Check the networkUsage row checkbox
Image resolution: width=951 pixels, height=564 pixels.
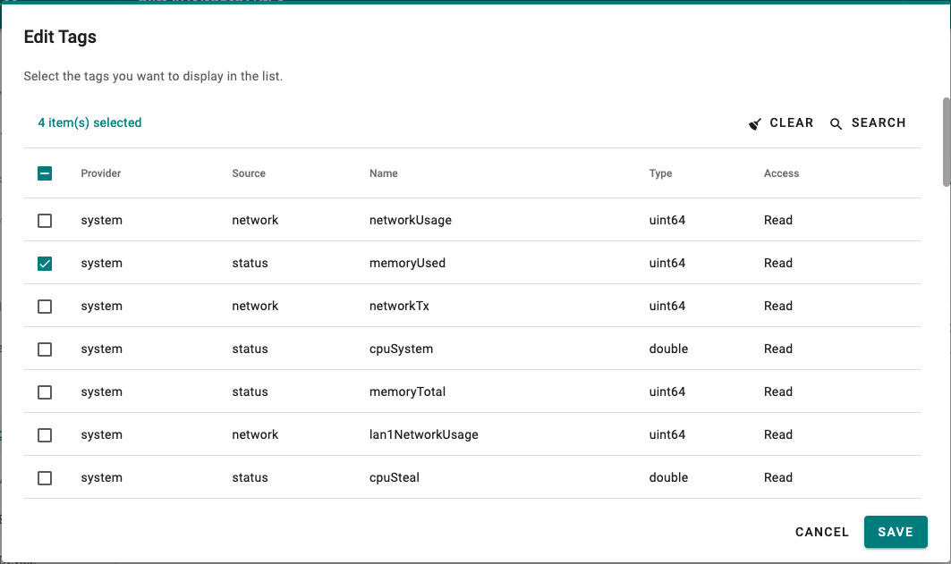45,221
